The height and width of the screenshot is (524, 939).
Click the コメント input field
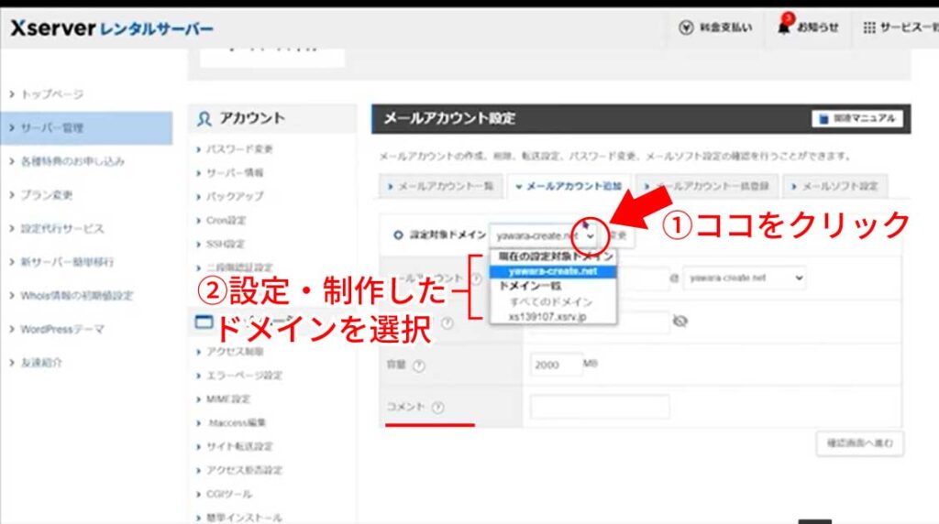tap(600, 407)
